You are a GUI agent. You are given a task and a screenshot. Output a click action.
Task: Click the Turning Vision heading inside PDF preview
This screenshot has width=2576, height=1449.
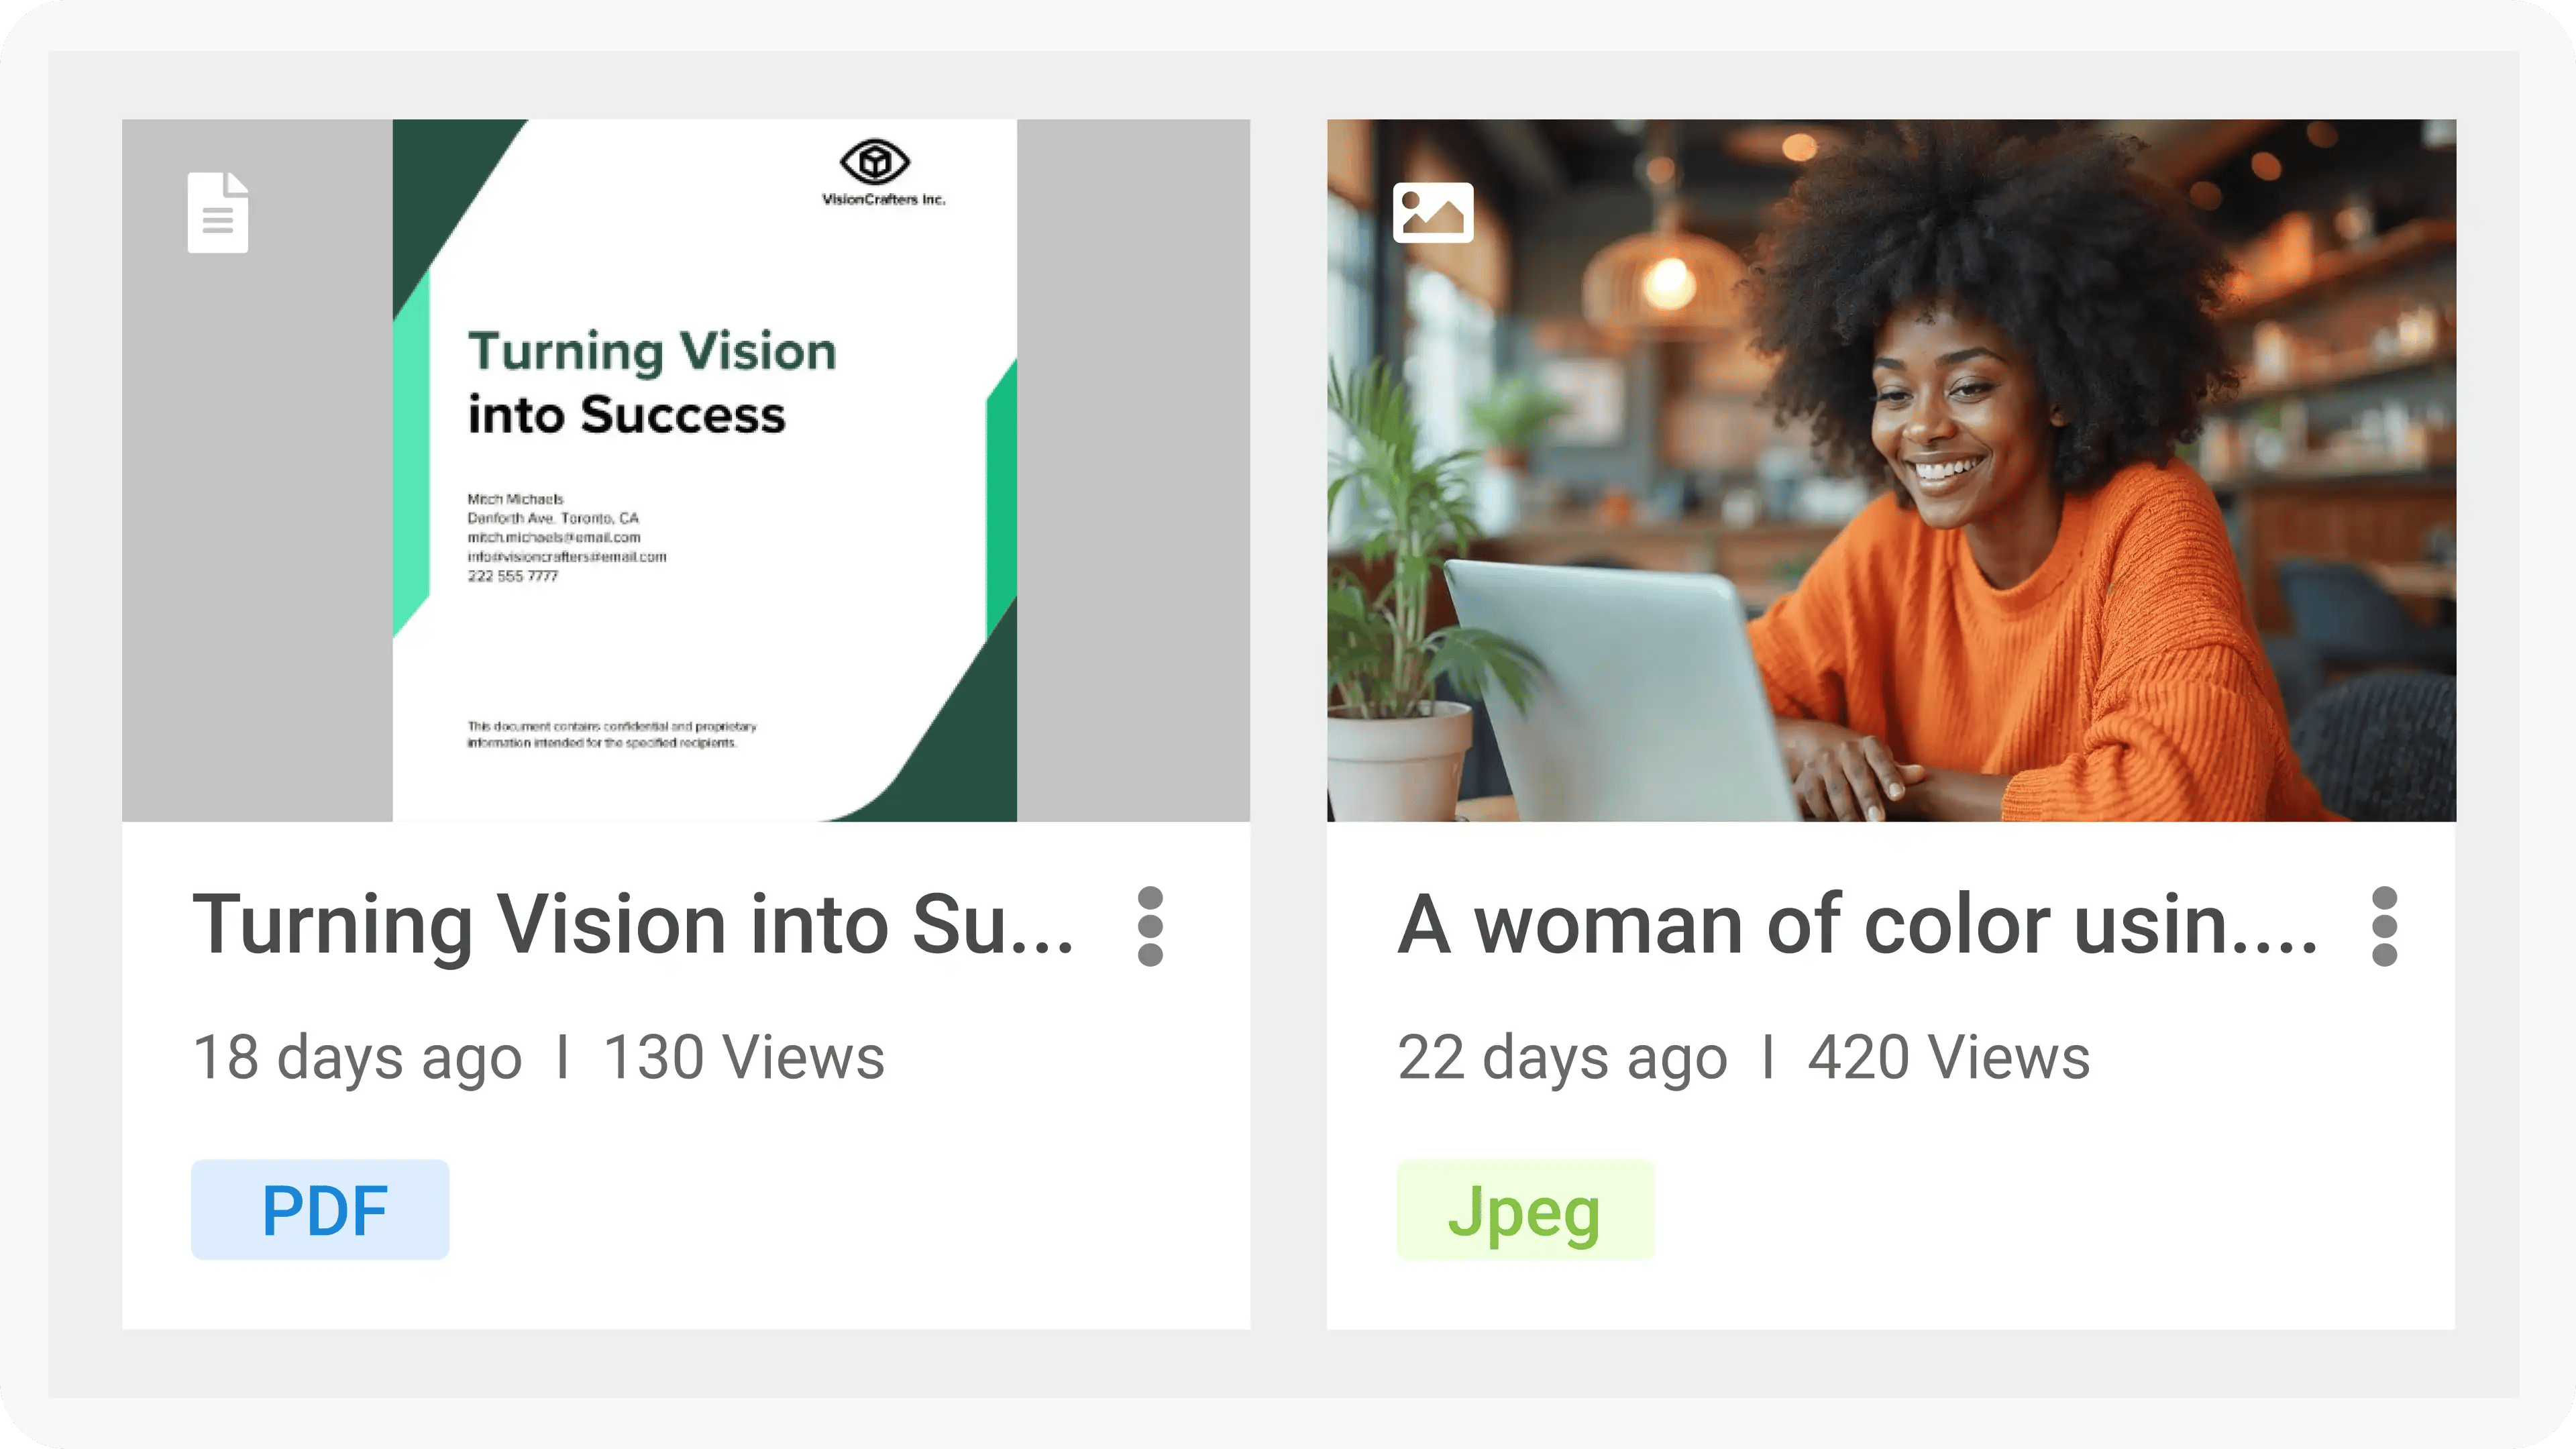tap(650, 382)
